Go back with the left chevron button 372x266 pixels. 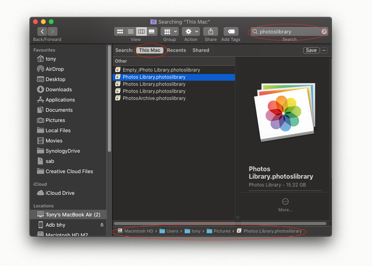[42, 31]
